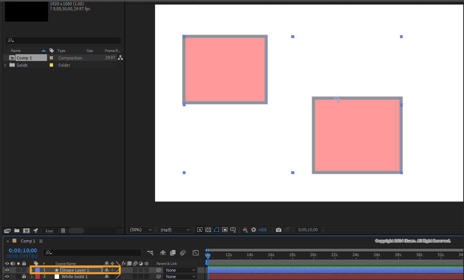
Task: Open Composition Mini-Flowchart icon
Action: [x=150, y=252]
